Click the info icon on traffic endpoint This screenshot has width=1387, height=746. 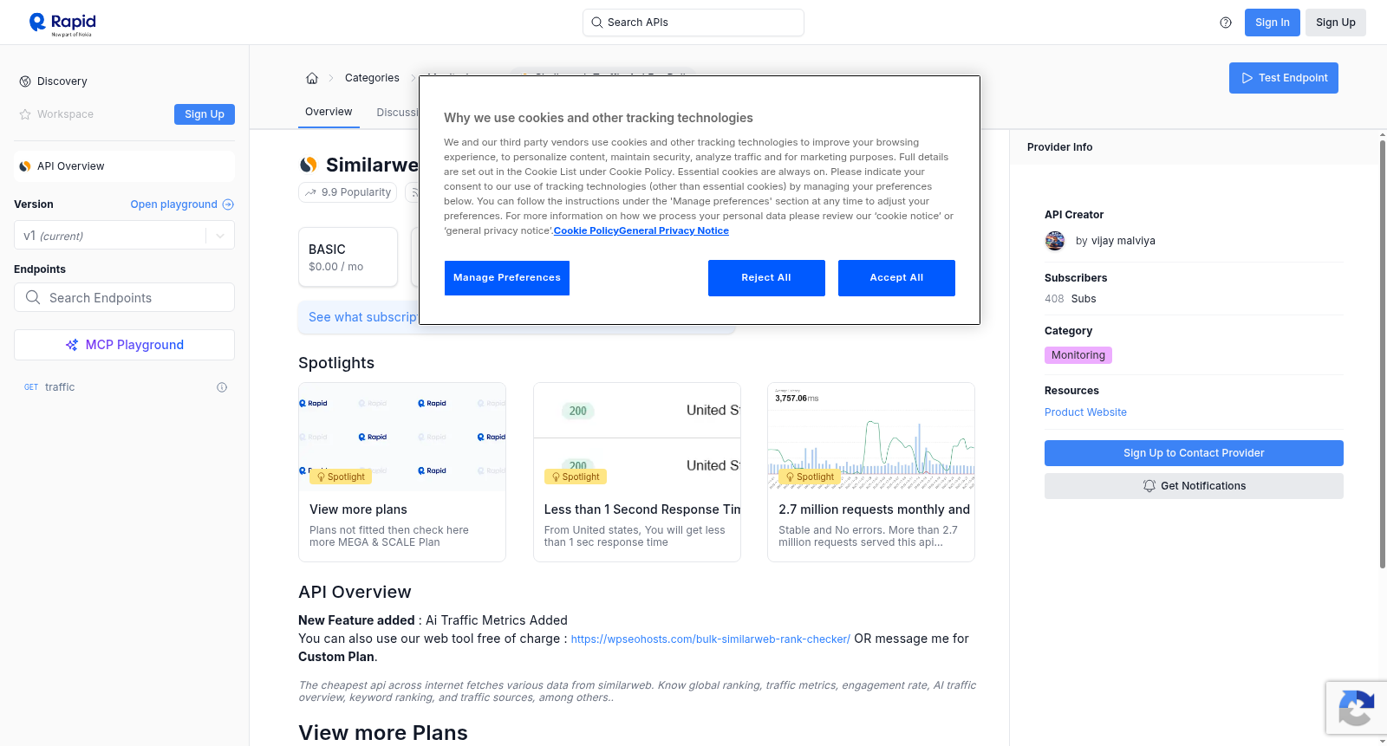pos(222,387)
